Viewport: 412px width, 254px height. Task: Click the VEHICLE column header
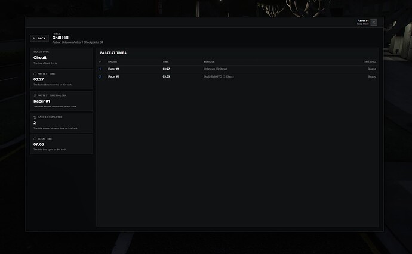click(x=209, y=61)
